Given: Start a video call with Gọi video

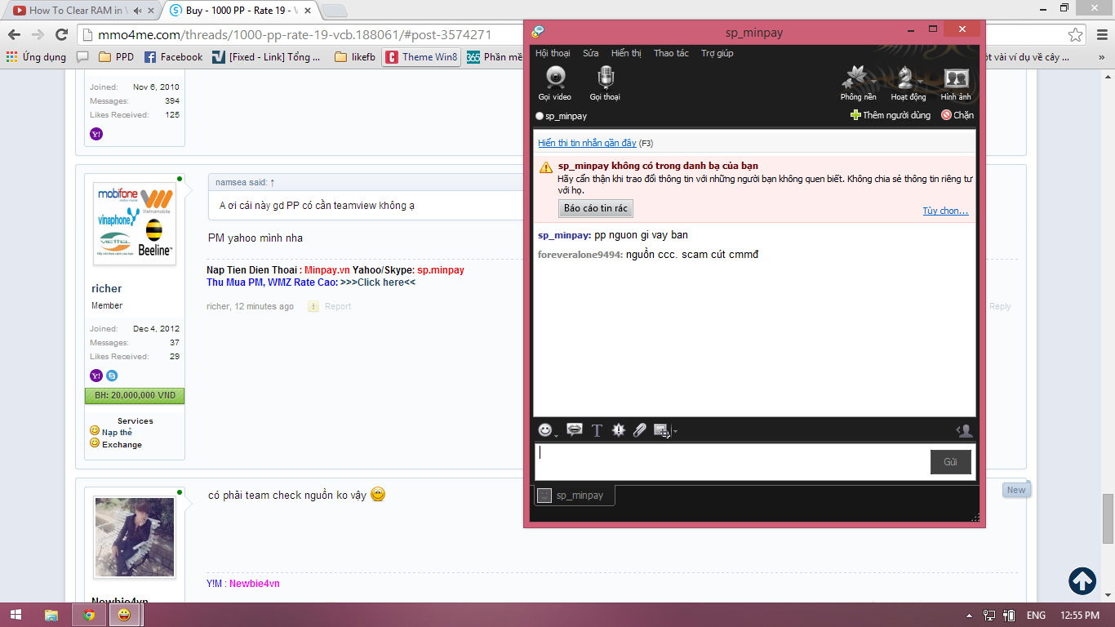Looking at the screenshot, I should coord(555,83).
